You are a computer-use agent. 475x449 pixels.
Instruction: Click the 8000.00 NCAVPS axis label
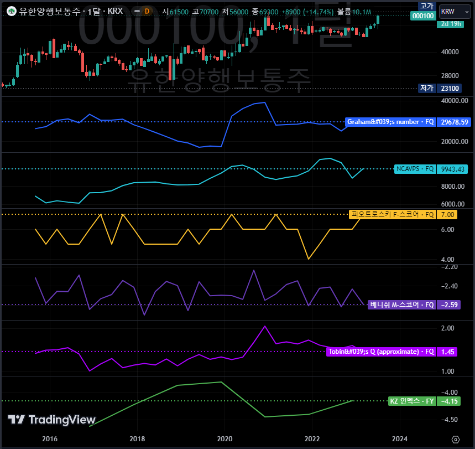(x=452, y=187)
